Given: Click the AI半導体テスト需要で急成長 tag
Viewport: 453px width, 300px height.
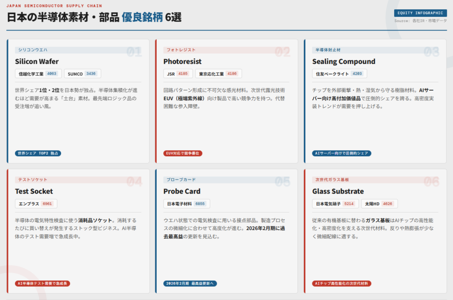Looking at the screenshot, I should (x=43, y=283).
